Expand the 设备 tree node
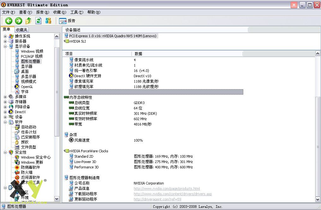 (5, 117)
